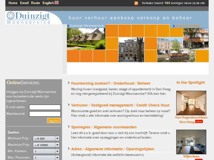The width and height of the screenshot is (214, 160).
Task: Click the log in button
Action: click(x=54, y=121)
